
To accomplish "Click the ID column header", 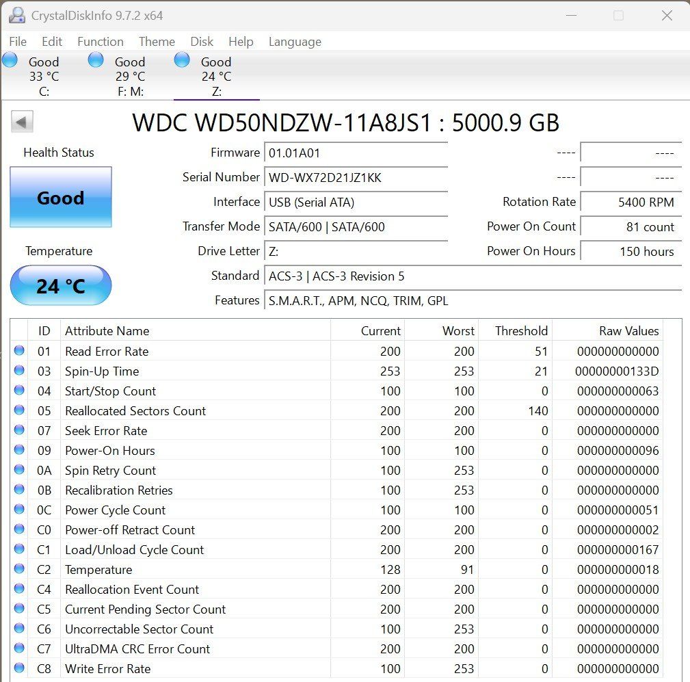I will click(x=44, y=330).
